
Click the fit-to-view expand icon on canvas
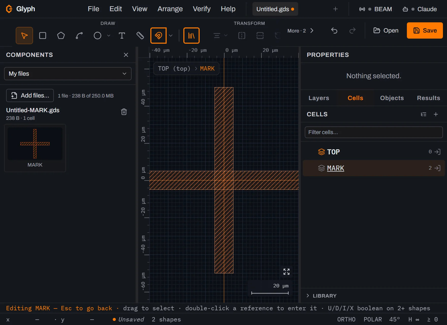coord(286,272)
